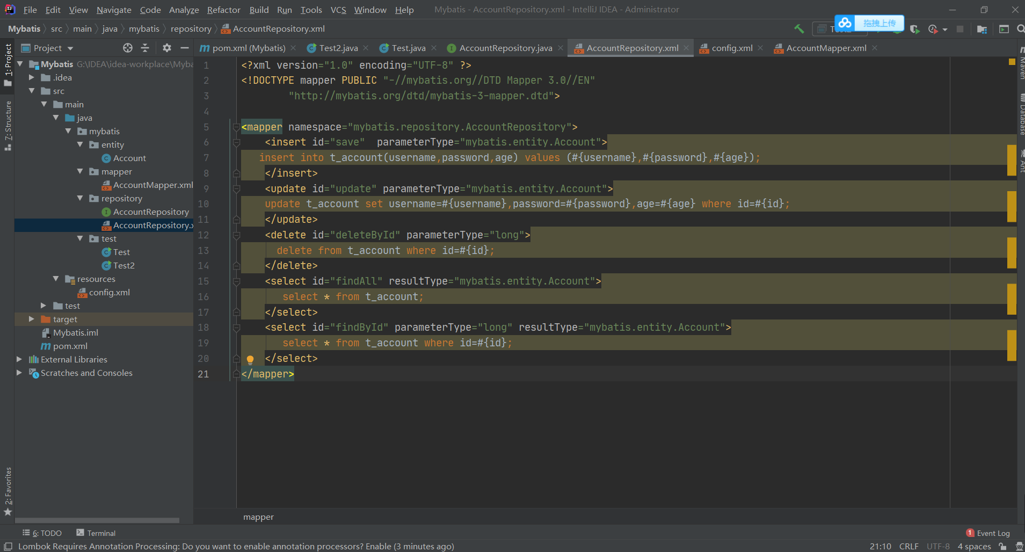
Task: Click the mapper breadcrumb below editor
Action: pos(258,517)
